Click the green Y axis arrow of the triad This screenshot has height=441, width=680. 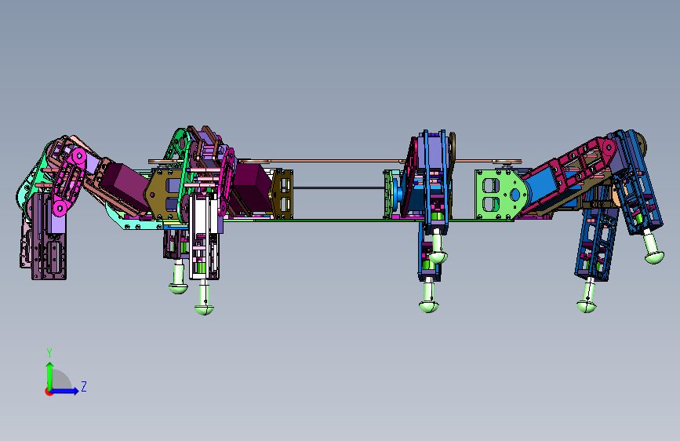pyautogui.click(x=50, y=375)
